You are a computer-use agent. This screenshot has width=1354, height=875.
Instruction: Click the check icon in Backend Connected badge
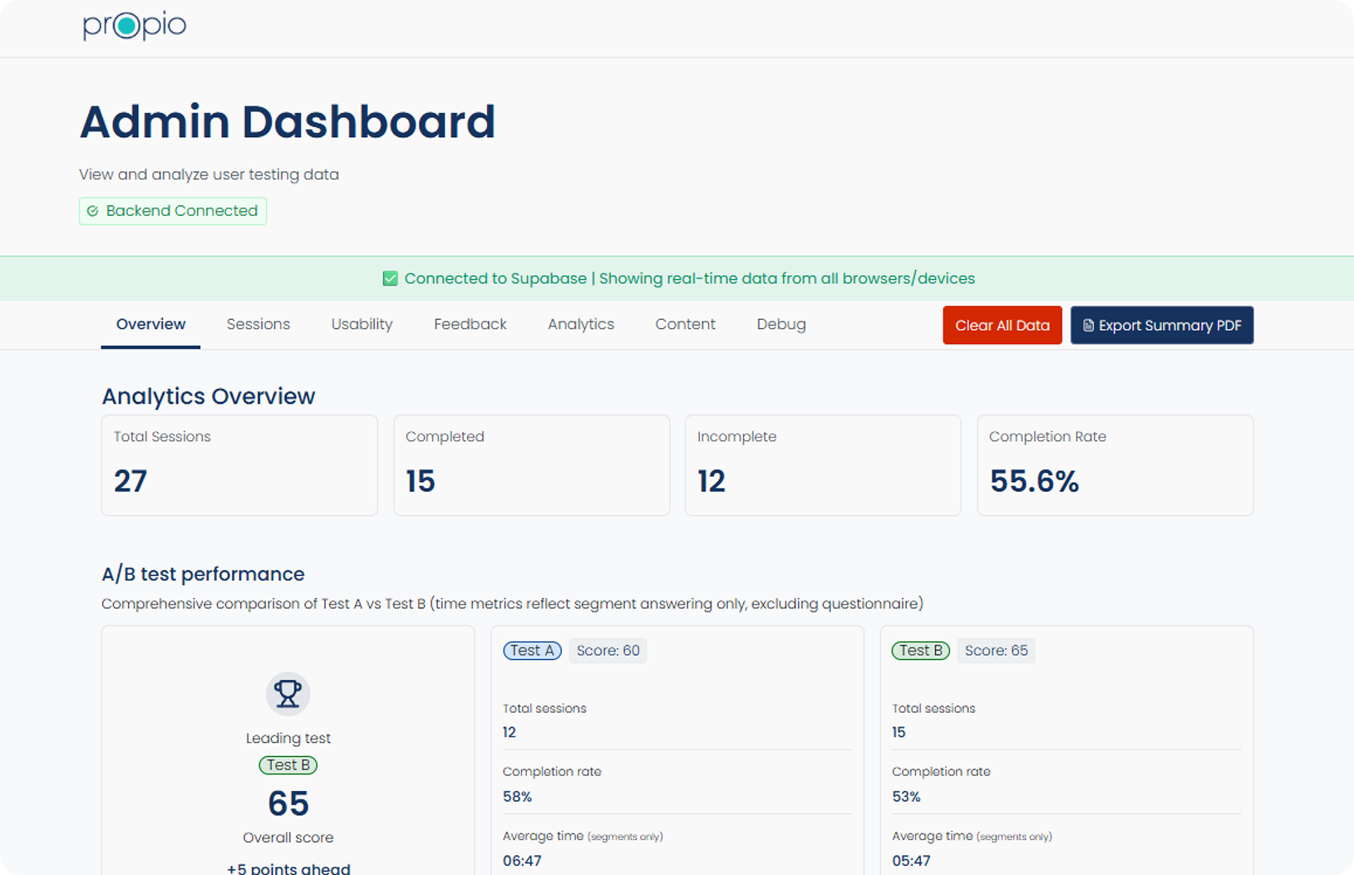point(93,211)
